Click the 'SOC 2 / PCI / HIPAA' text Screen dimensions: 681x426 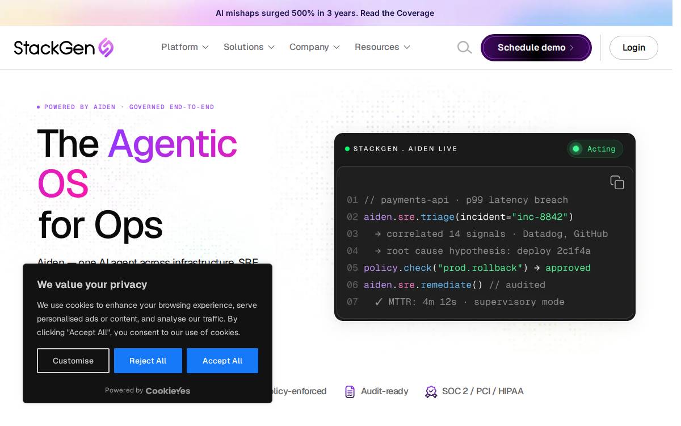[x=483, y=391]
